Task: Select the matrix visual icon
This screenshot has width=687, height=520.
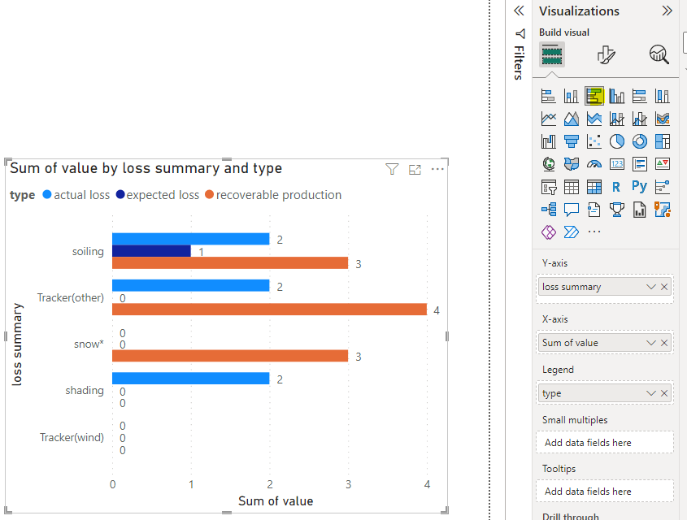Action: click(x=593, y=185)
